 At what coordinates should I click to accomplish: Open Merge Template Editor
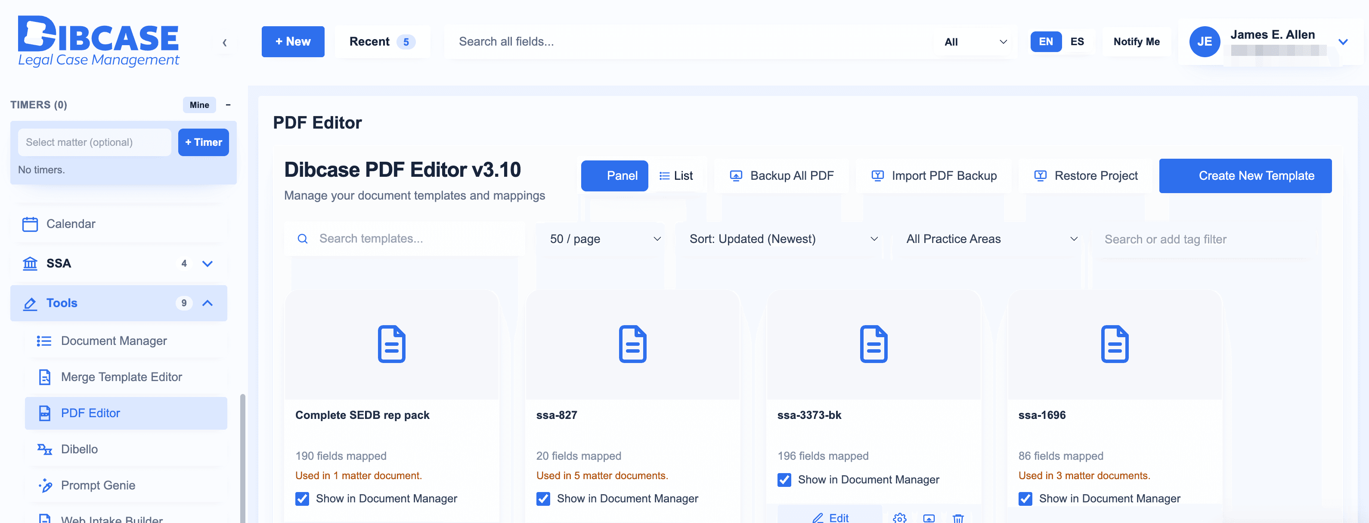(x=125, y=377)
